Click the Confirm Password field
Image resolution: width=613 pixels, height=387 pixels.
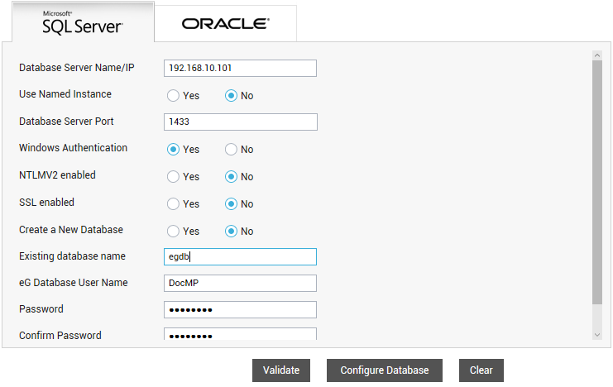coord(240,334)
